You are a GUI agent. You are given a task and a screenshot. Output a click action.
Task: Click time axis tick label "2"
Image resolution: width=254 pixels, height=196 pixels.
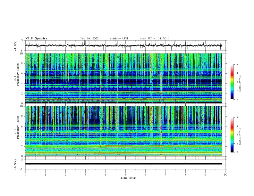65,175
